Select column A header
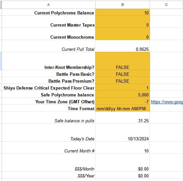This screenshot has height=181, width=183. pos(48,5)
